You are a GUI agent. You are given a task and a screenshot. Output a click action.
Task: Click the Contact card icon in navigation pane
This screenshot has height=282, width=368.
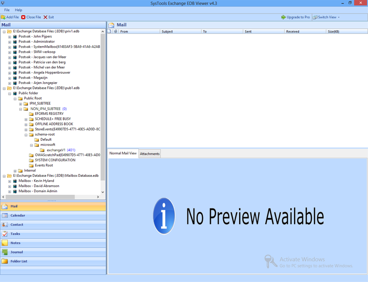[x=4, y=225]
